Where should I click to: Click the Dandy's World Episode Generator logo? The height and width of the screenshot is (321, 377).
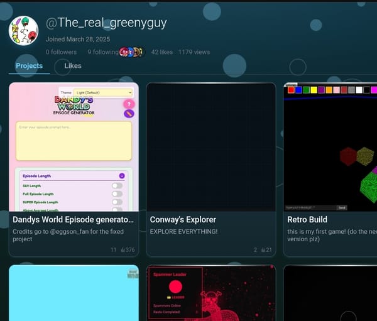click(74, 106)
